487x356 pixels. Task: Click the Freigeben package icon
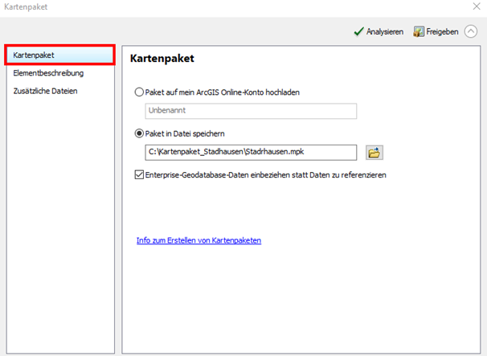pyautogui.click(x=419, y=32)
